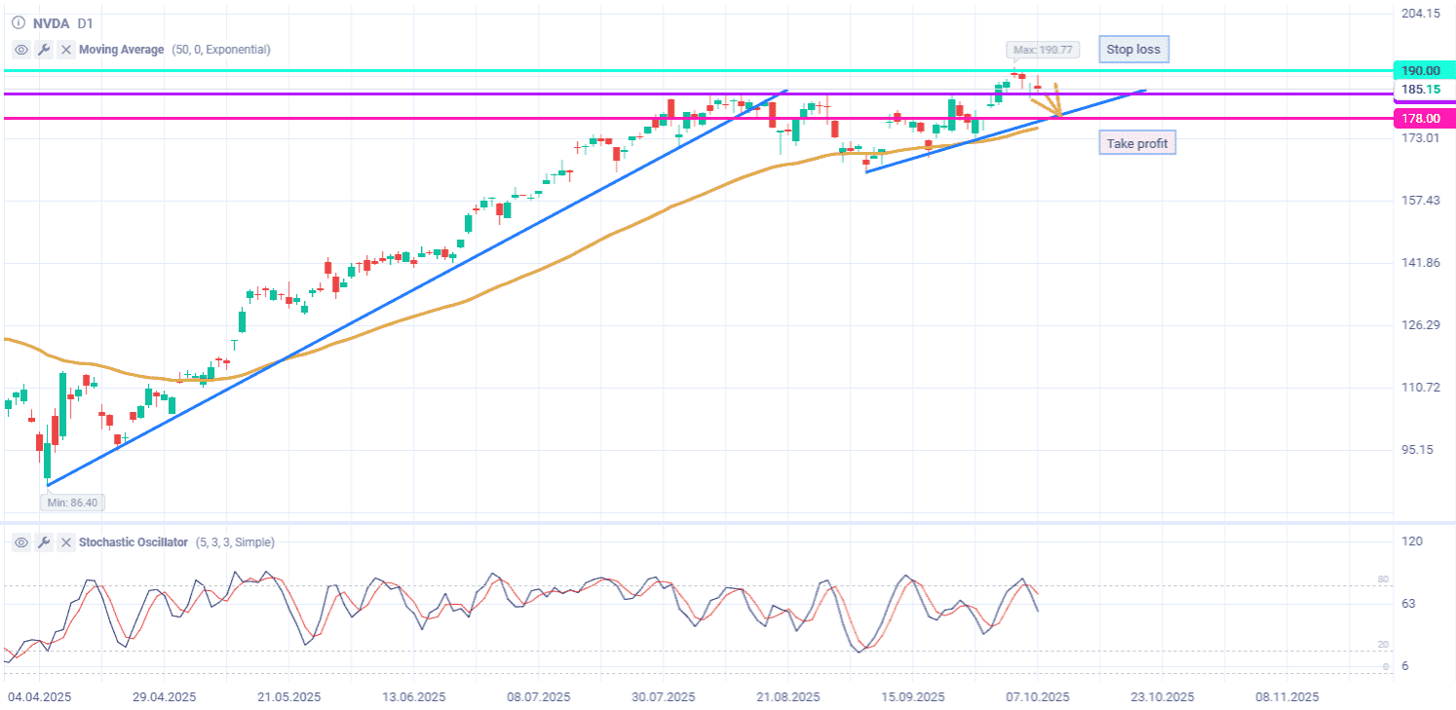The height and width of the screenshot is (710, 1456).
Task: Click the purple 185.15 price tag
Action: coord(1420,90)
